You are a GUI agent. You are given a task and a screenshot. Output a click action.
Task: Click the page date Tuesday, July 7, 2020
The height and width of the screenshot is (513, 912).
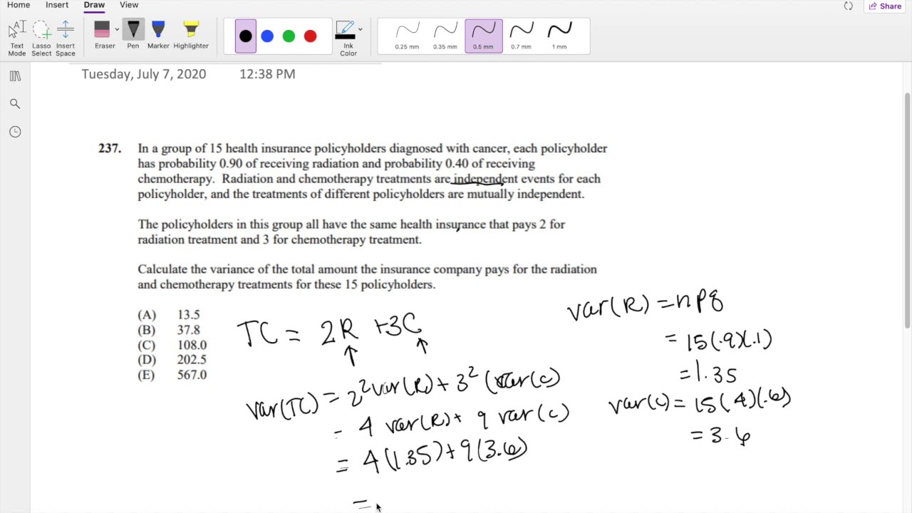tap(144, 74)
